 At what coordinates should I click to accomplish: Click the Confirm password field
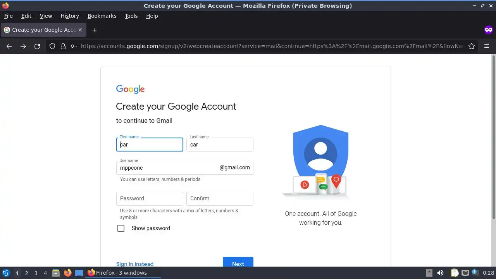pos(220,198)
